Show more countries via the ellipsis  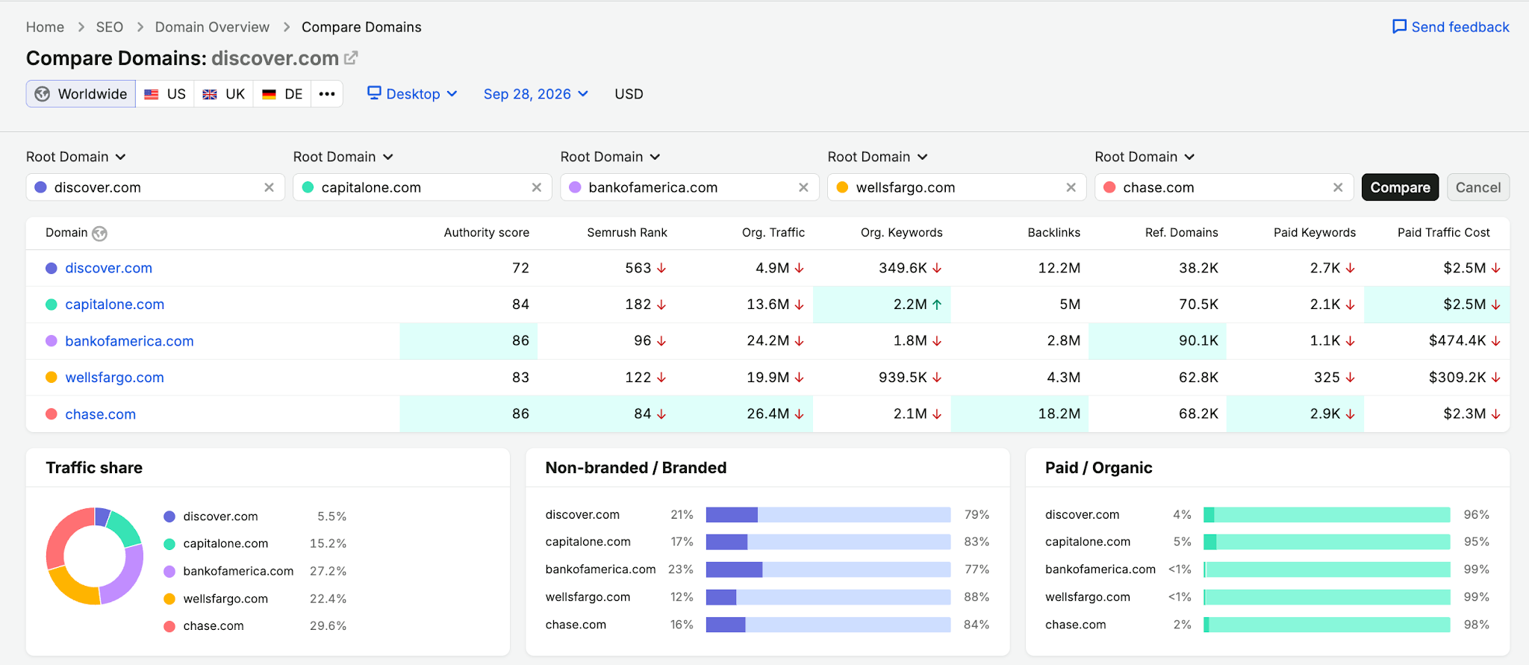click(x=327, y=94)
